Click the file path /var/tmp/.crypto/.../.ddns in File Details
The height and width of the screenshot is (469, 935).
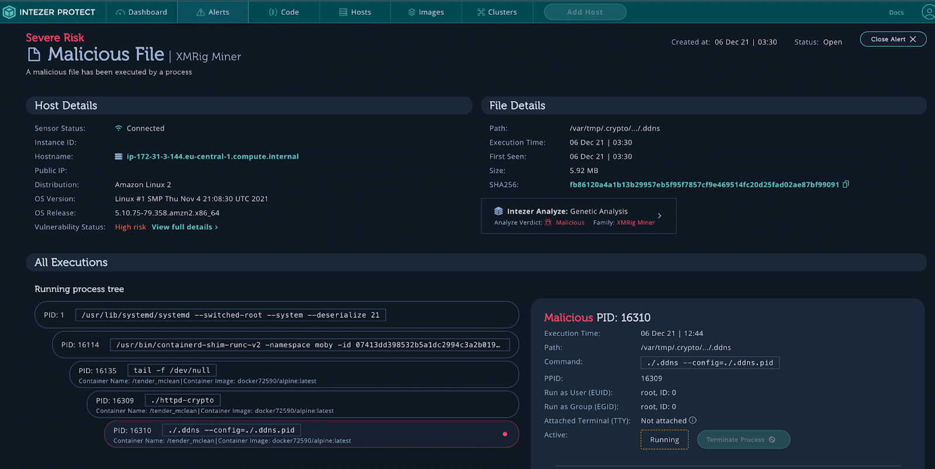(x=615, y=128)
